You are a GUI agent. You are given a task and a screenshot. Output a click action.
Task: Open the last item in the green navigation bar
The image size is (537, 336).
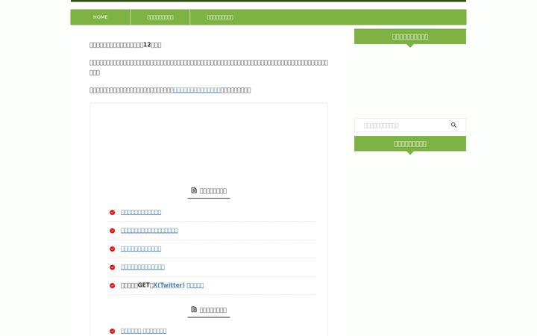click(x=220, y=17)
